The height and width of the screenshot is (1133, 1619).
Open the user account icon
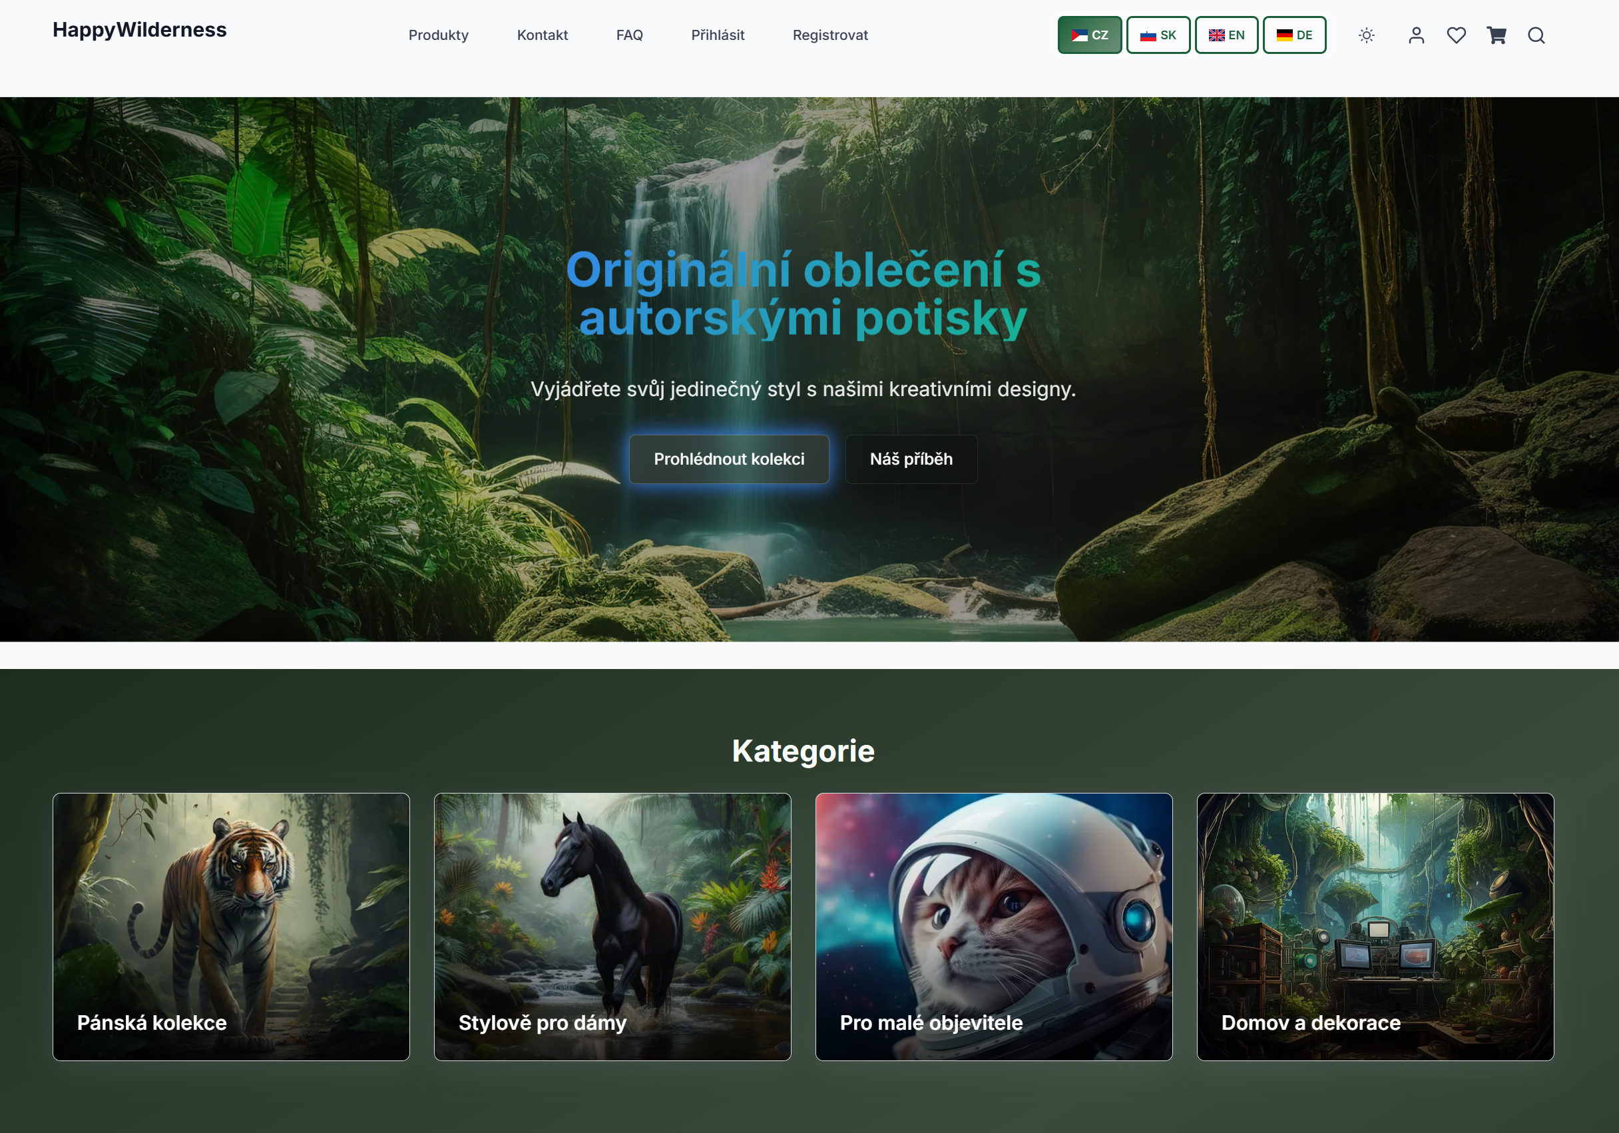(x=1416, y=35)
